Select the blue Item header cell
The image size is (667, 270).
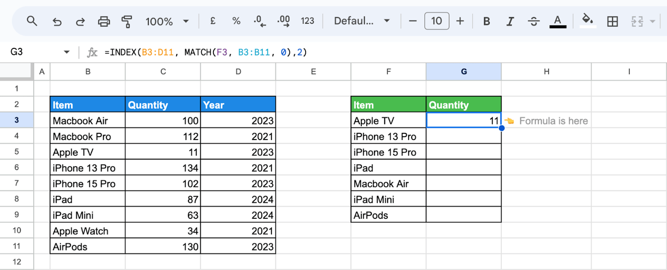click(x=87, y=104)
